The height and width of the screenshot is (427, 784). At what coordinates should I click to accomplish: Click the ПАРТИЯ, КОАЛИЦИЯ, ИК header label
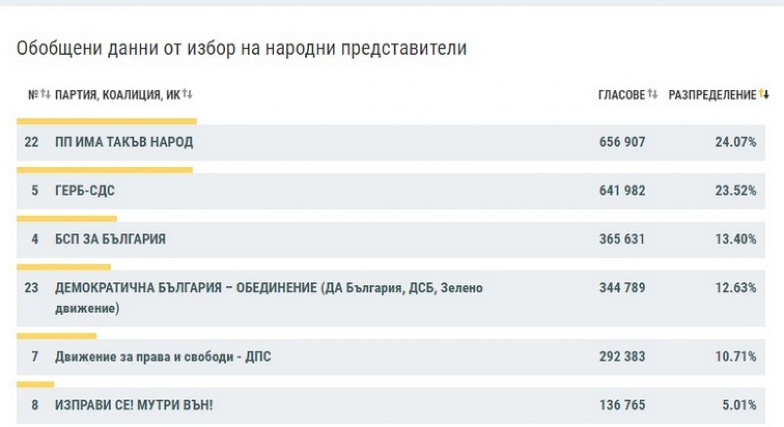[117, 95]
